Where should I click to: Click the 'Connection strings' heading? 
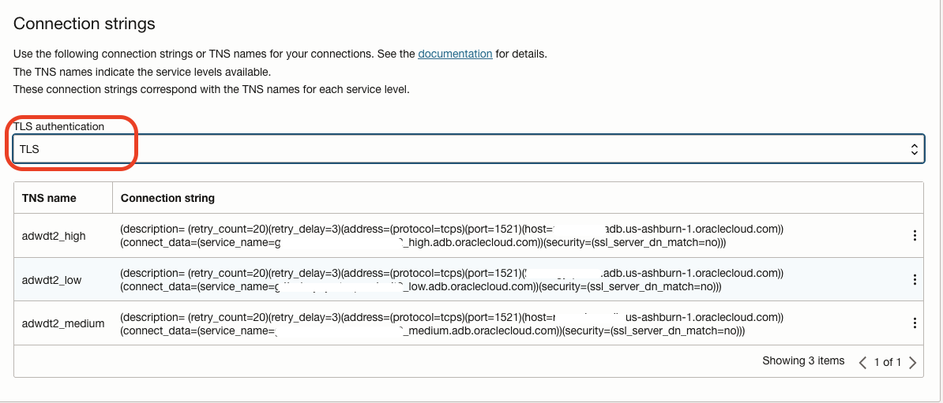click(x=85, y=24)
